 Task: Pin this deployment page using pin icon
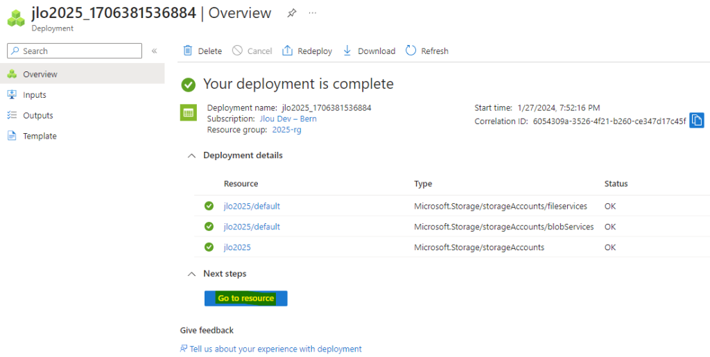pyautogui.click(x=292, y=13)
